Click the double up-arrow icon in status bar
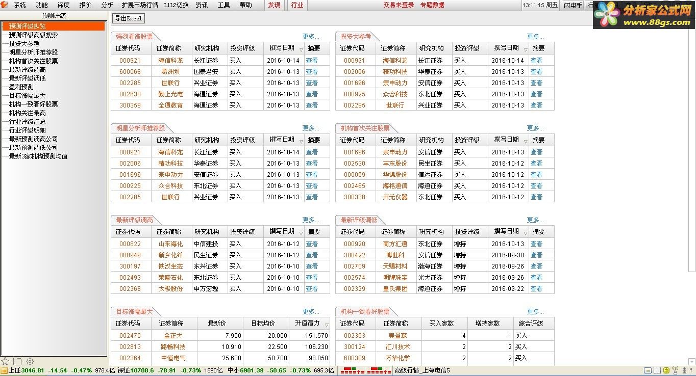 point(684,371)
